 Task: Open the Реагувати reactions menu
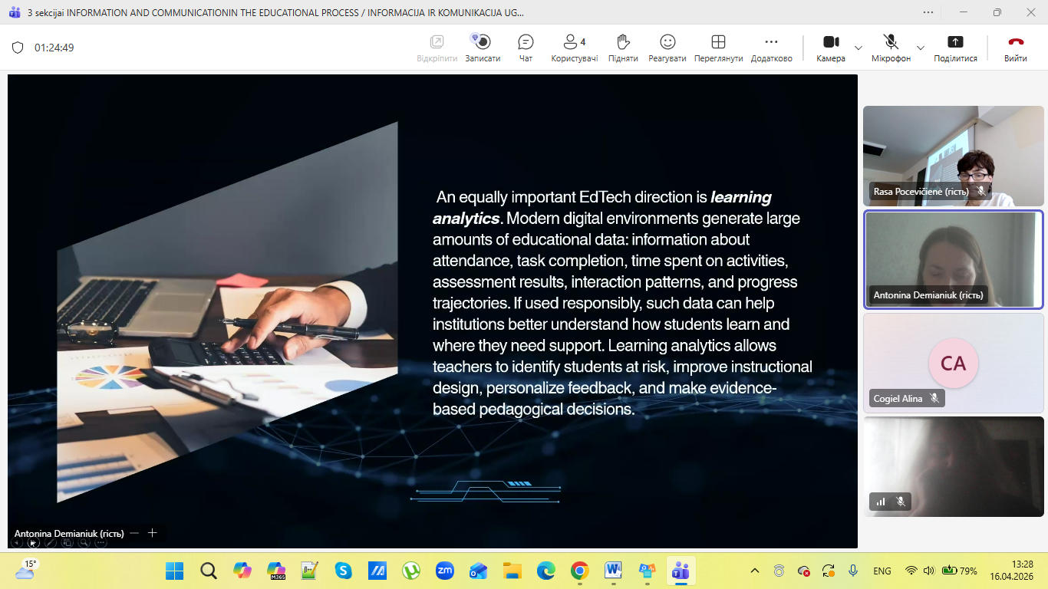(667, 48)
